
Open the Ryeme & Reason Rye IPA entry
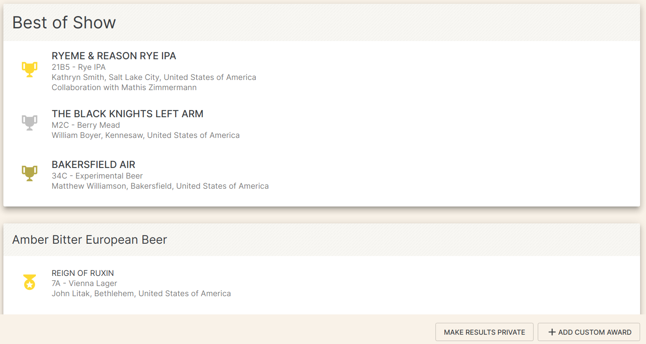pyautogui.click(x=114, y=56)
